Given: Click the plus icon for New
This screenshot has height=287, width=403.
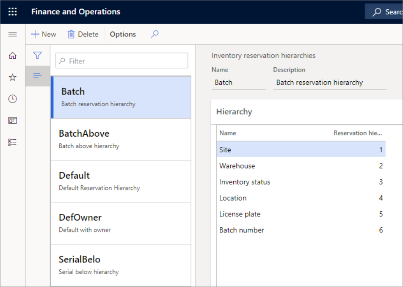Looking at the screenshot, I should (35, 34).
